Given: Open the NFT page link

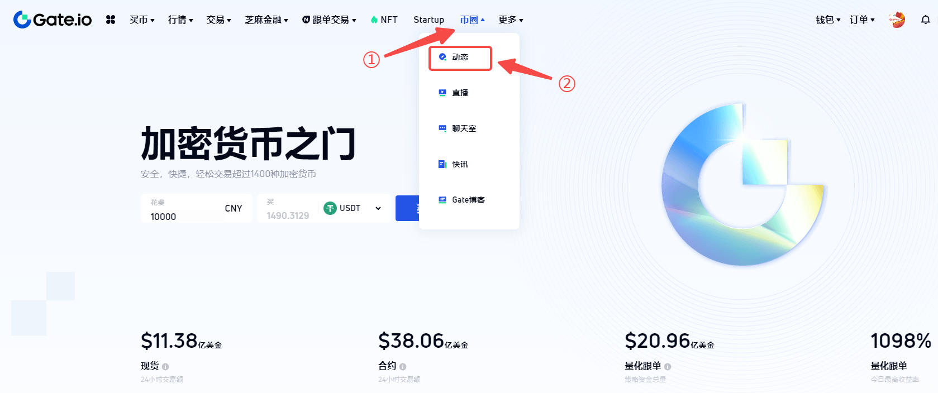Looking at the screenshot, I should 384,20.
